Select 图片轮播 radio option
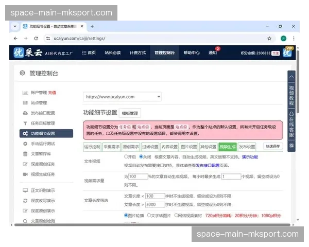The height and width of the screenshot is (247, 309). pos(126,215)
